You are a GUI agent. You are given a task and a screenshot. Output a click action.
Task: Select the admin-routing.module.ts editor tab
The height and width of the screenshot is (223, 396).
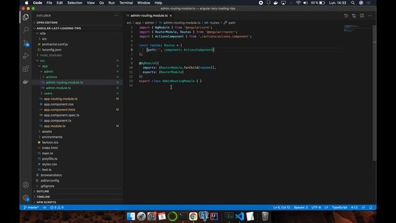click(x=149, y=15)
